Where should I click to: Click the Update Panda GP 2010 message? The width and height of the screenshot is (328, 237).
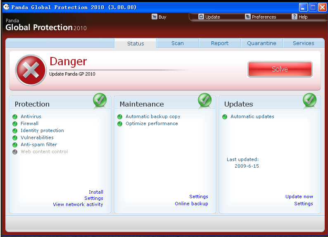click(72, 74)
